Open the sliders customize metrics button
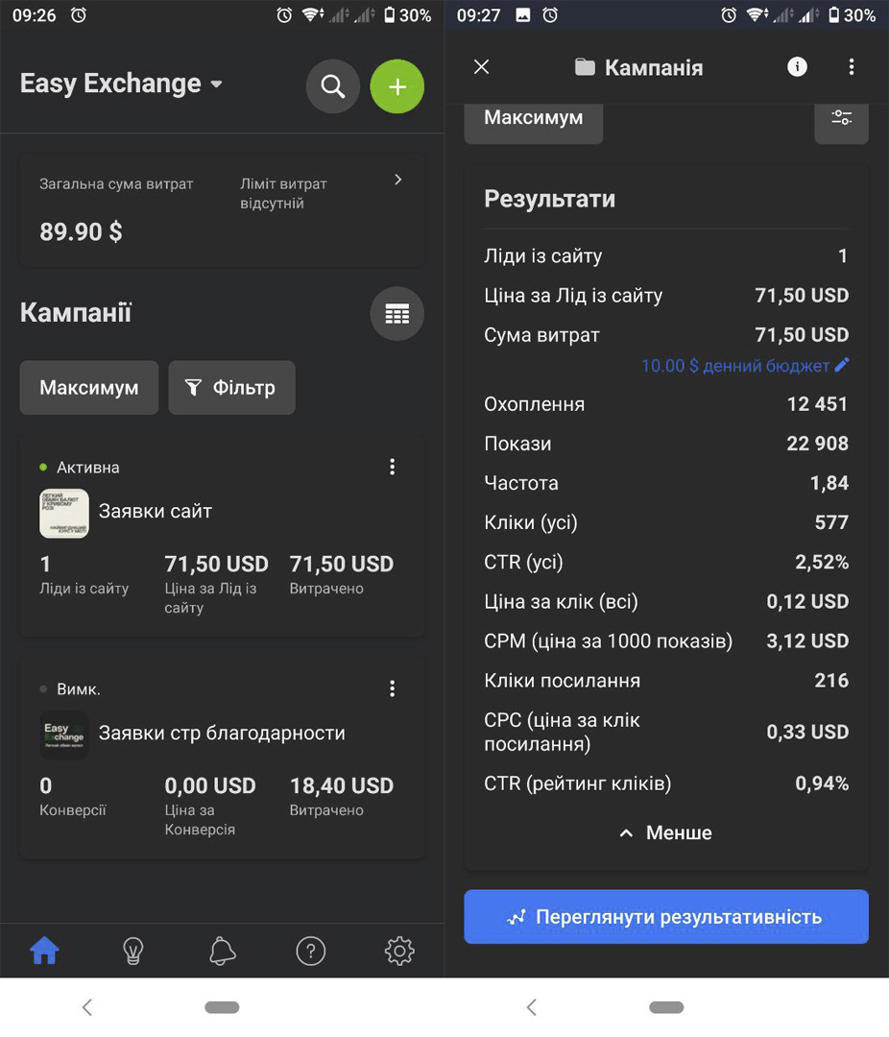Viewport: 889px width, 1037px height. coord(841,119)
